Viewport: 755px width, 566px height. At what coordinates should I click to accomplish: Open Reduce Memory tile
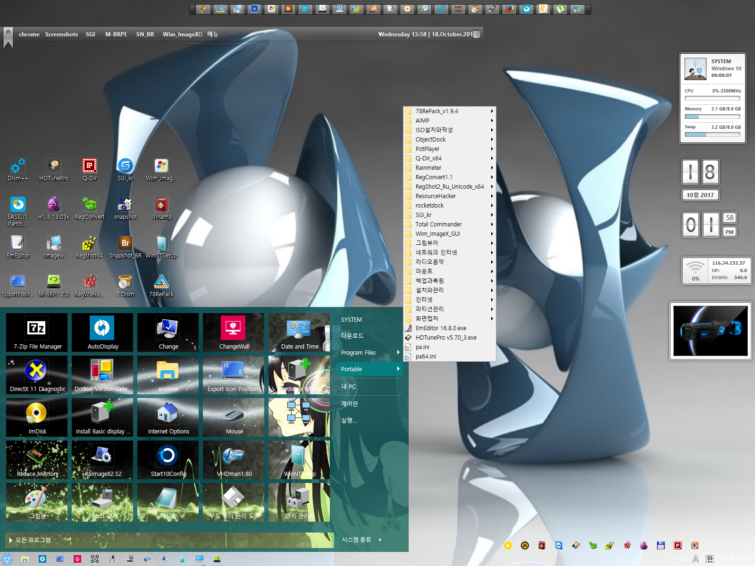click(37, 460)
